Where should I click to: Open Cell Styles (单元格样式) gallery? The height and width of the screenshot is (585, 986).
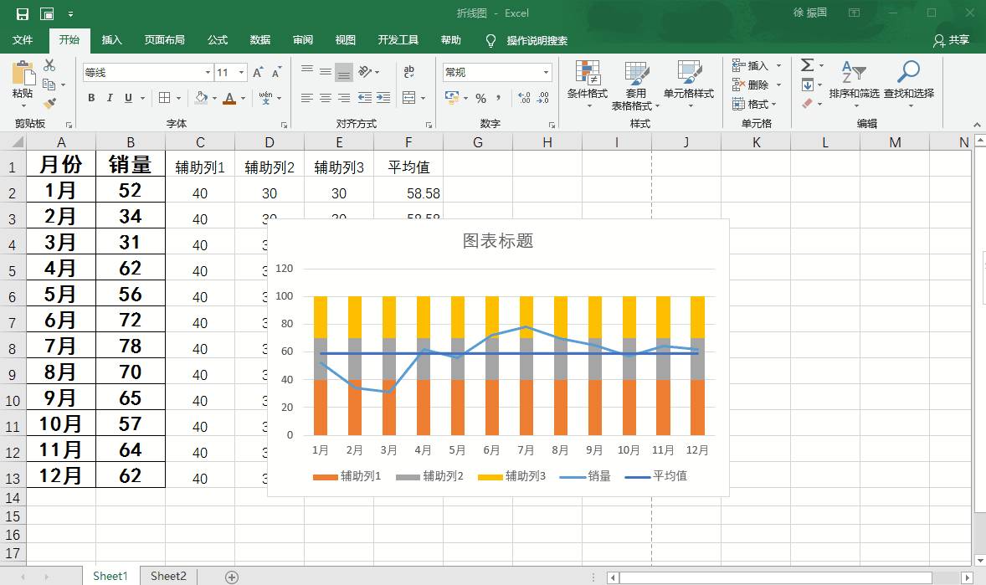tap(689, 85)
